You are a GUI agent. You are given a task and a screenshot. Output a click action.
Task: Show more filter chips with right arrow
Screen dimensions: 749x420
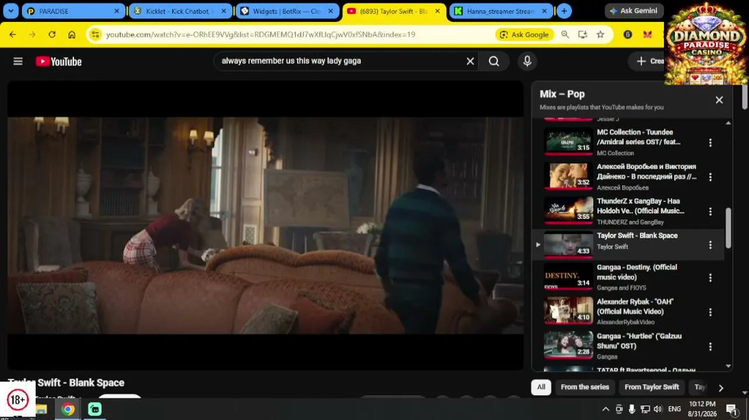[721, 388]
